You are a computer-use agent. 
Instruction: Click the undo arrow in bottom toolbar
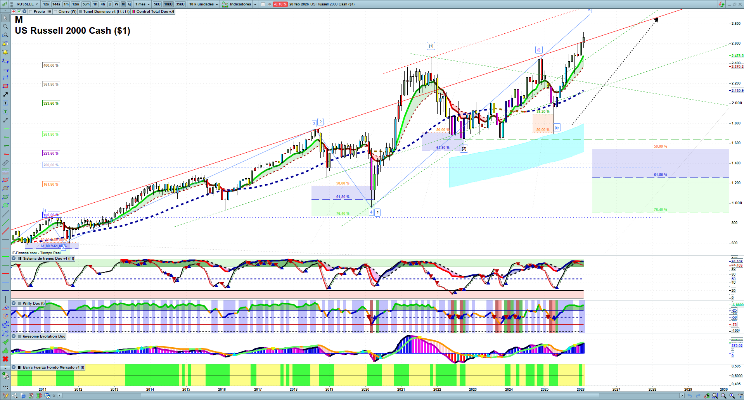[x=689, y=396]
